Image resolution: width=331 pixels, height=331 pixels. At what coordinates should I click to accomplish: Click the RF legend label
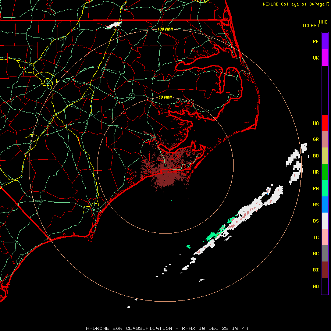(316, 41)
